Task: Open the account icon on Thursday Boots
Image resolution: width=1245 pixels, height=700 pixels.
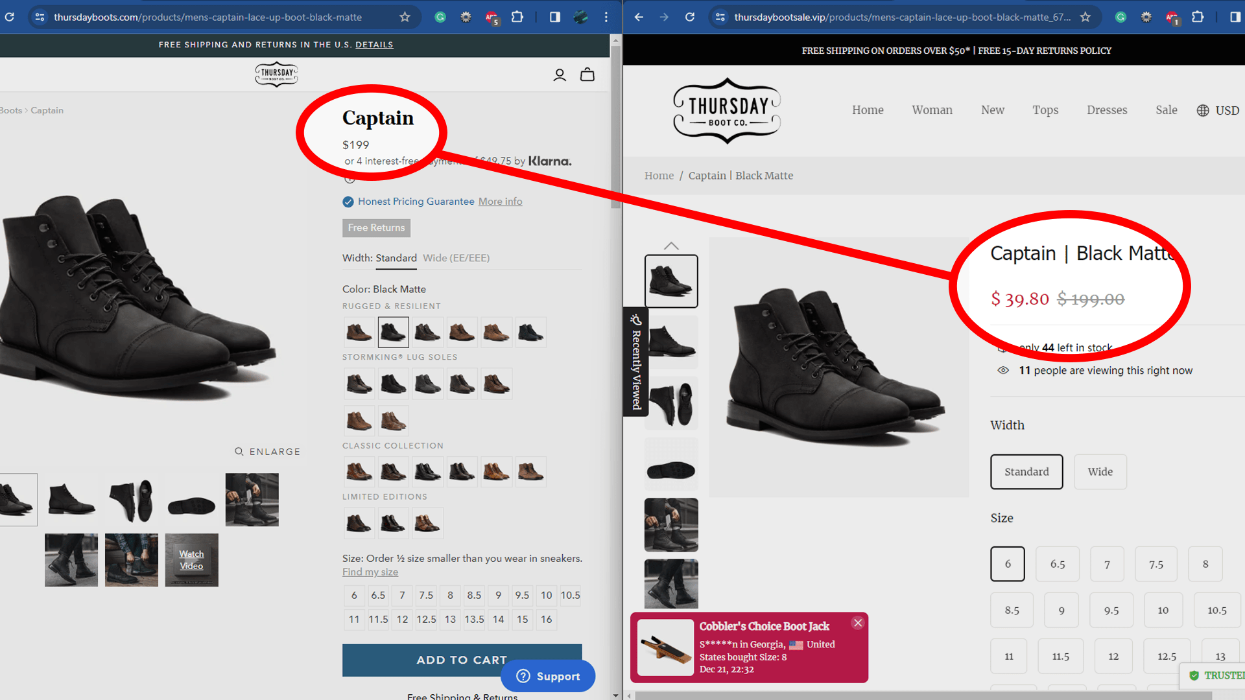Action: tap(559, 75)
